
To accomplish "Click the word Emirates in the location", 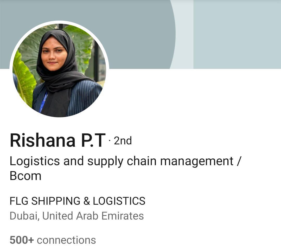I will coord(123,216).
